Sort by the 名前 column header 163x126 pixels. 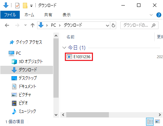(70, 37)
